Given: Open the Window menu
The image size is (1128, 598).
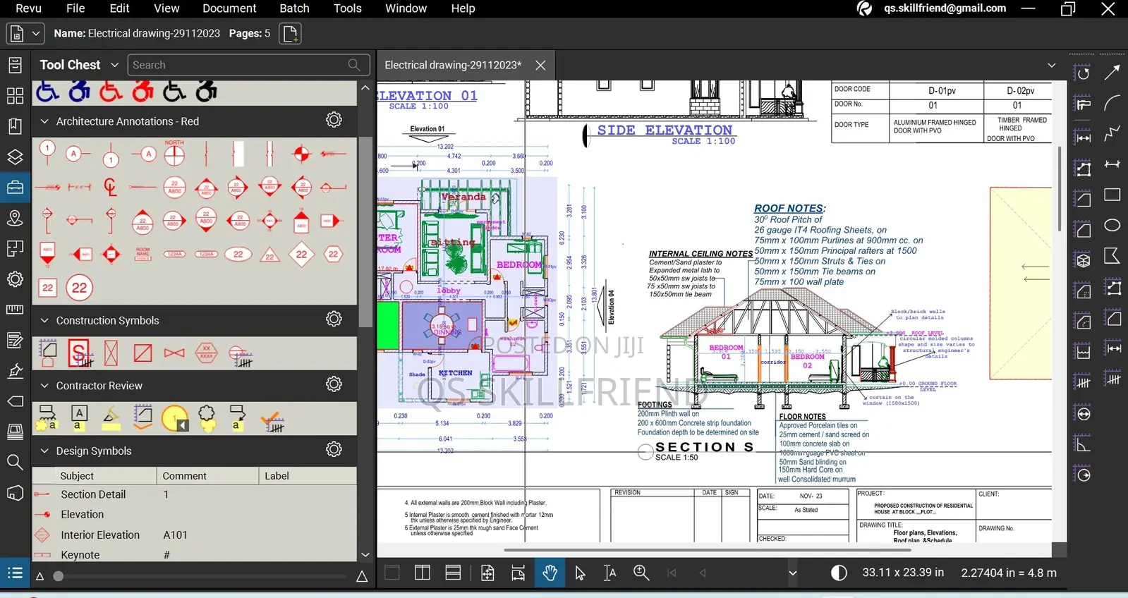Looking at the screenshot, I should point(406,8).
